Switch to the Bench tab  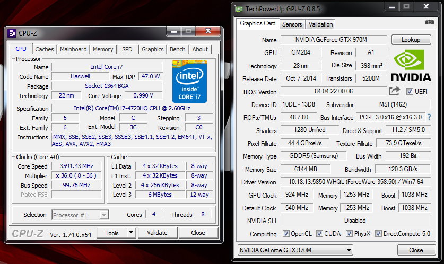pos(178,49)
